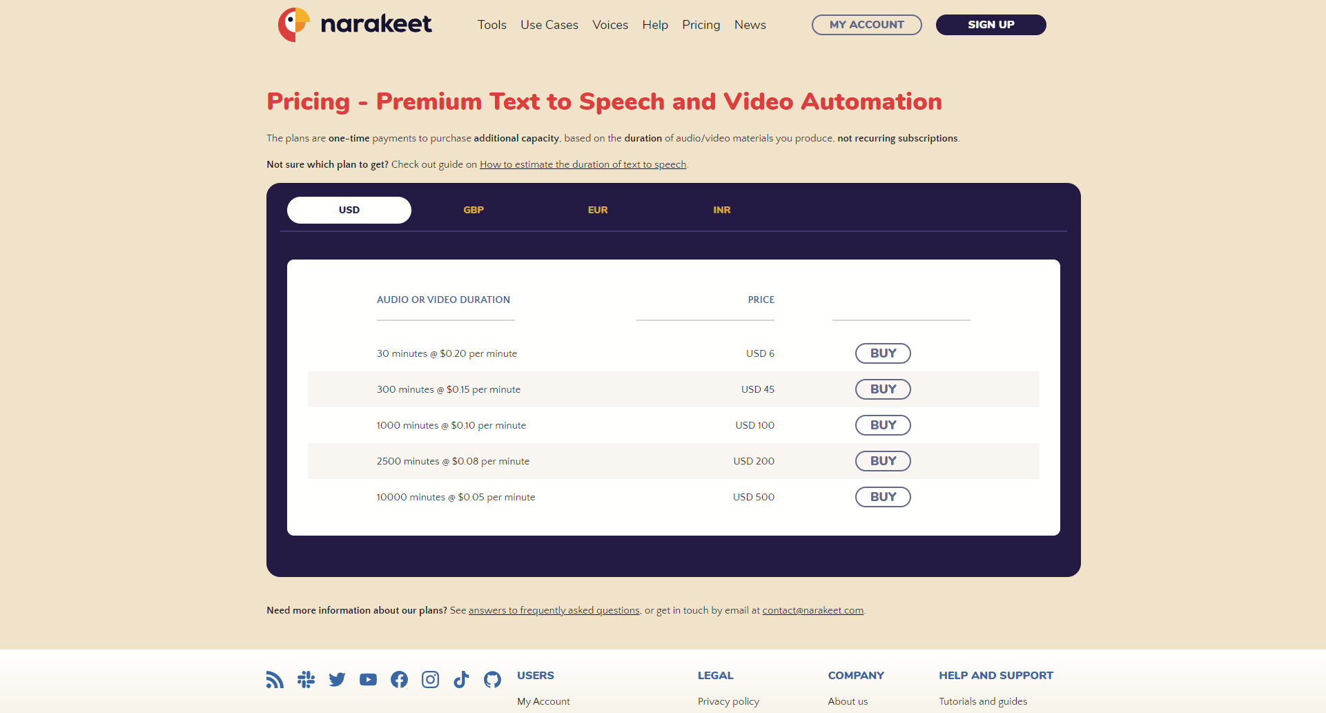The image size is (1326, 713).
Task: Click the SIGN UP button
Action: point(991,24)
